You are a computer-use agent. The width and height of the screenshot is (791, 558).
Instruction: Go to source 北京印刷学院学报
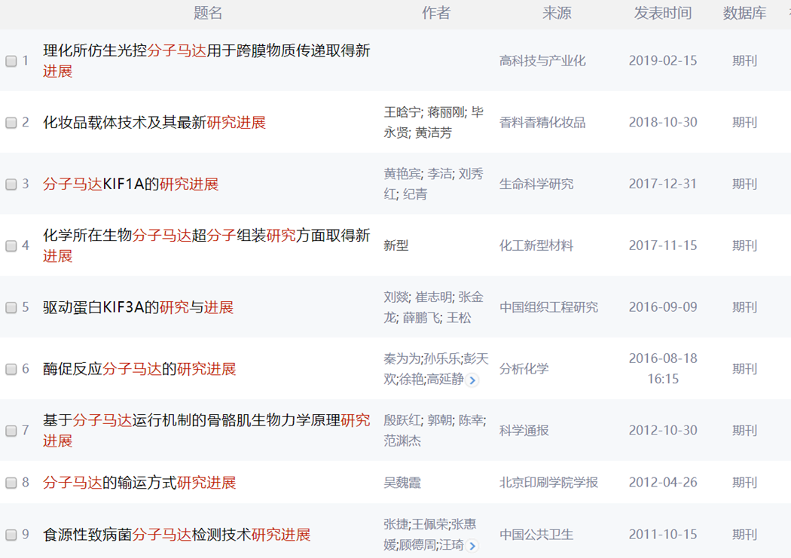pos(548,483)
